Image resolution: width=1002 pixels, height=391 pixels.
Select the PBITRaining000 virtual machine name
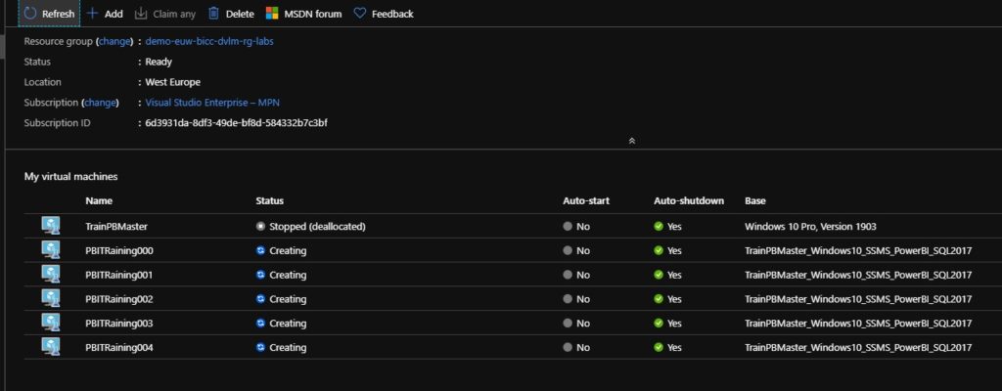[118, 250]
